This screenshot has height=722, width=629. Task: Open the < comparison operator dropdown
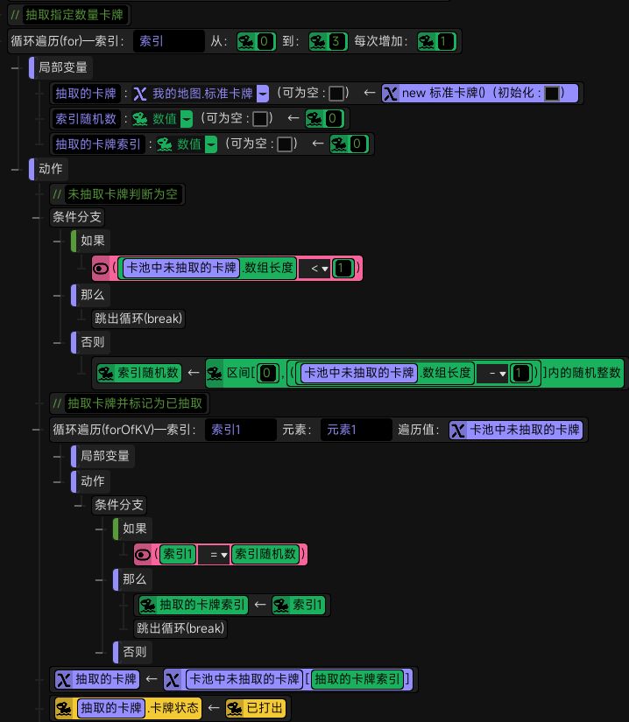(319, 269)
